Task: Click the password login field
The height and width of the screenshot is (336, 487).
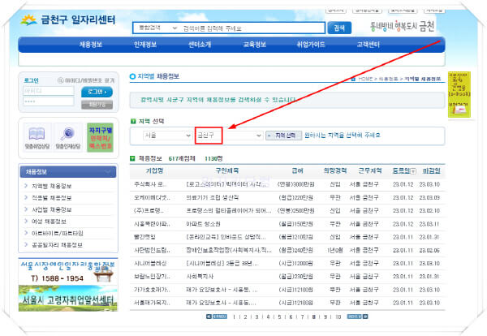Action: click(49, 101)
